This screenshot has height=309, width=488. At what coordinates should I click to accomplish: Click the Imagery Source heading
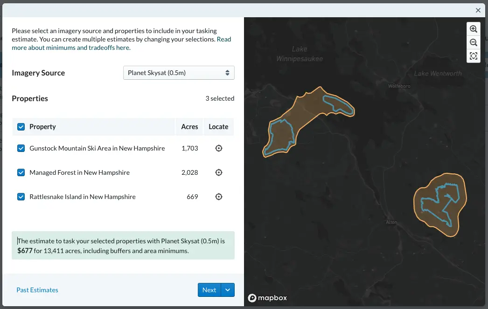38,73
